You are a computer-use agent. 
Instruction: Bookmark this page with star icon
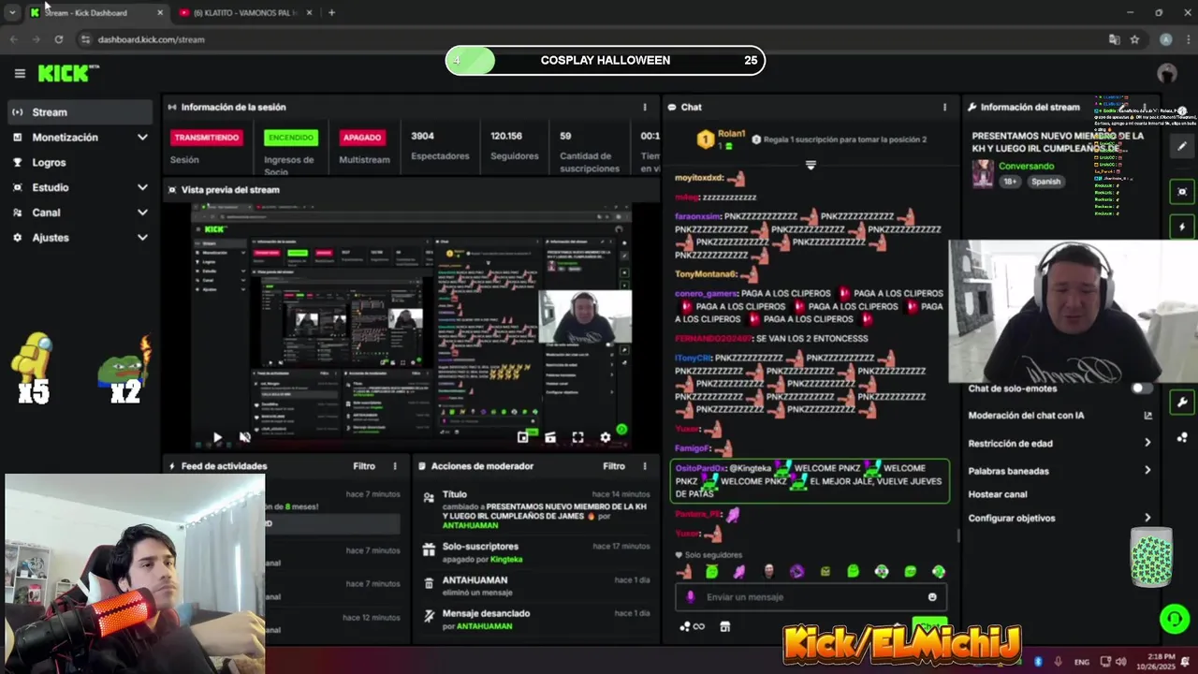coord(1134,39)
